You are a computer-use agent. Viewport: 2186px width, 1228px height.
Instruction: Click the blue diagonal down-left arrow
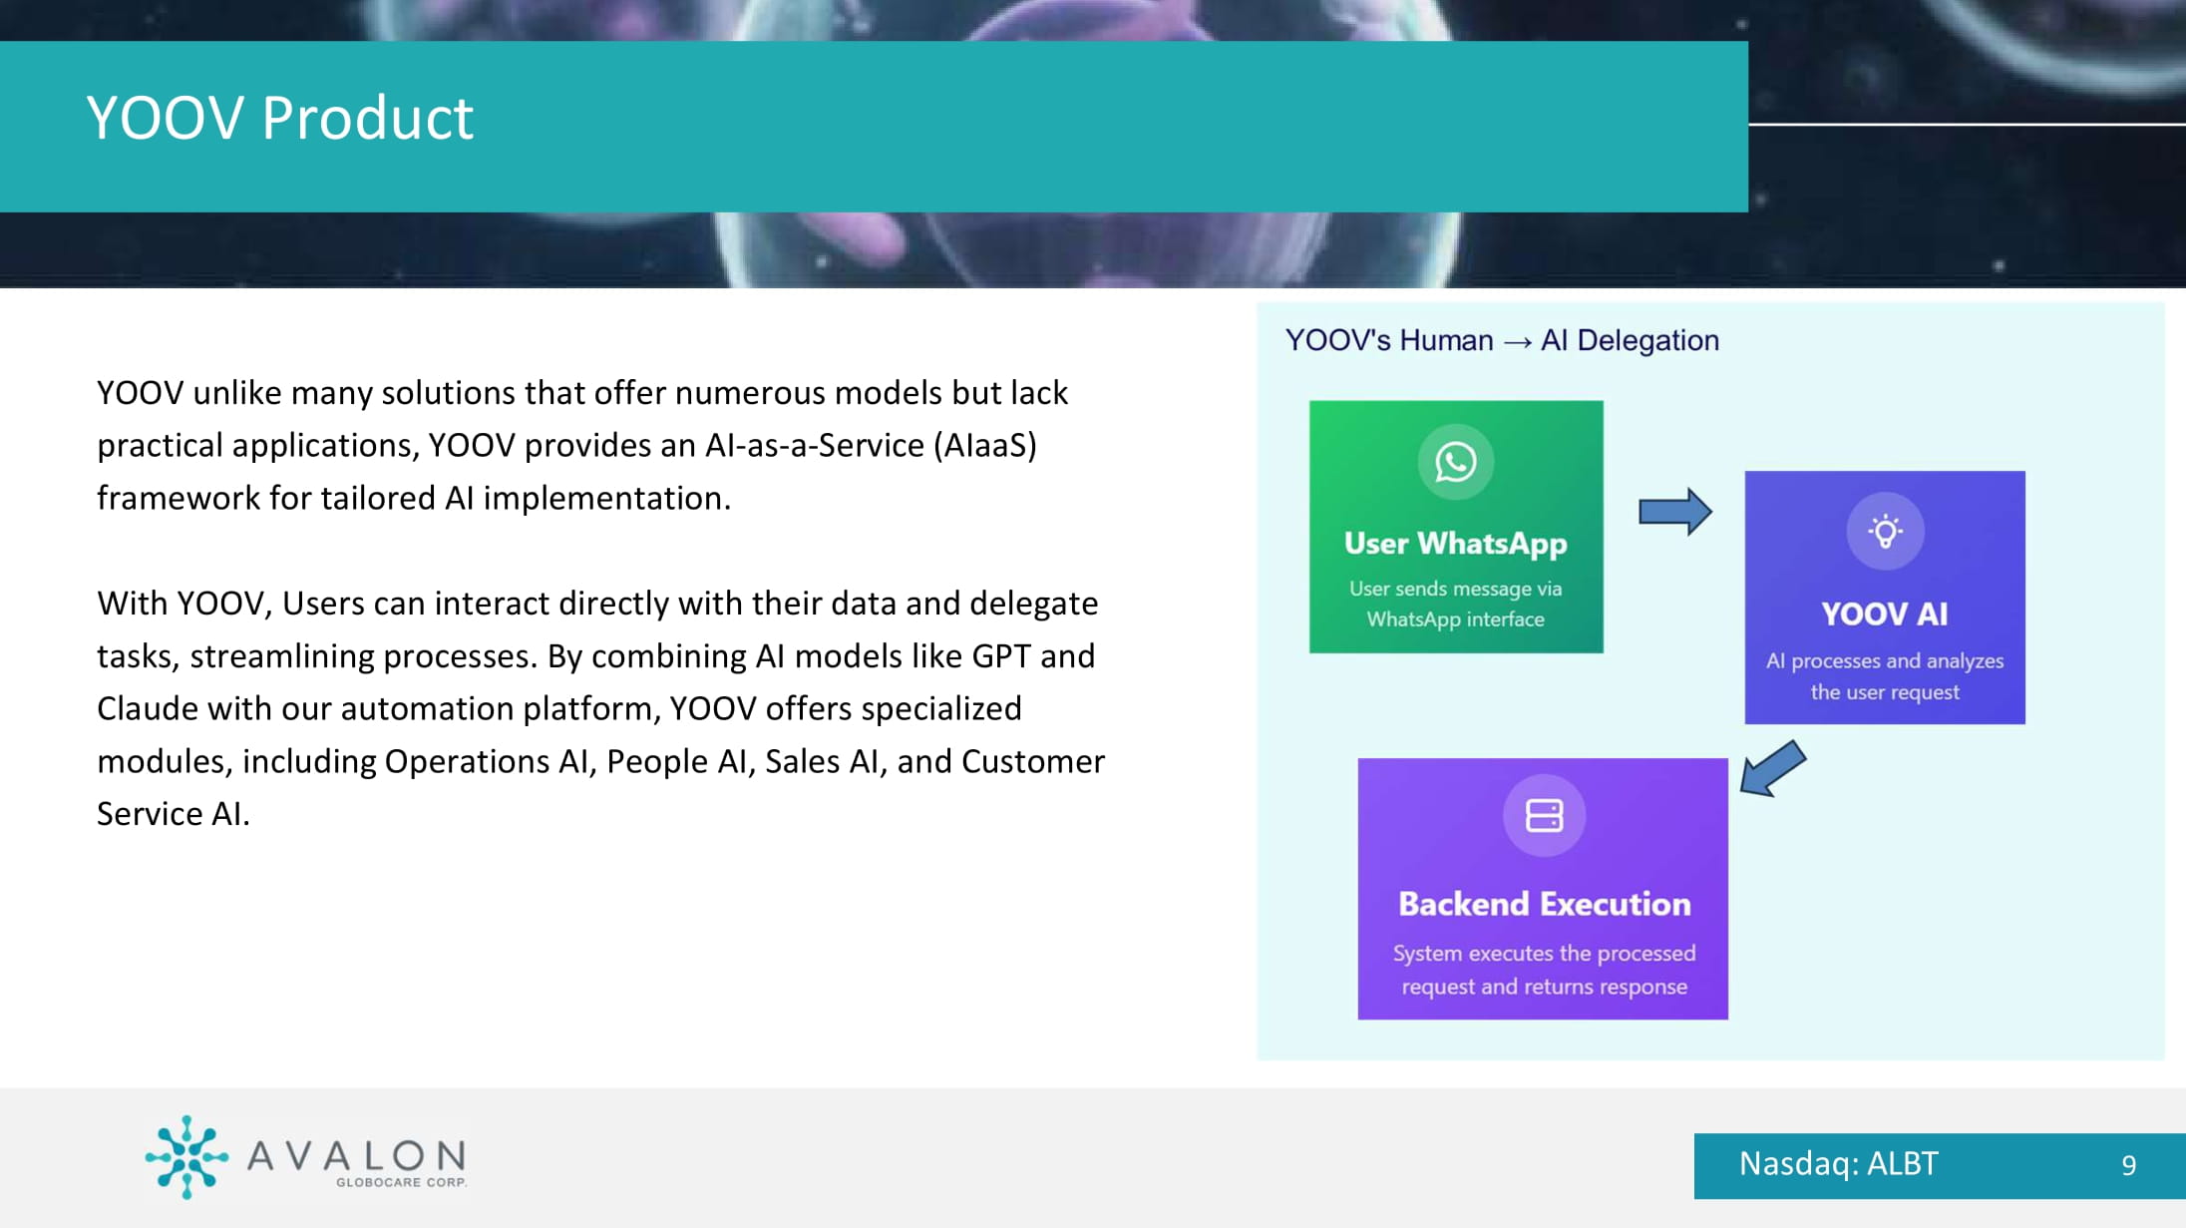pyautogui.click(x=1773, y=768)
